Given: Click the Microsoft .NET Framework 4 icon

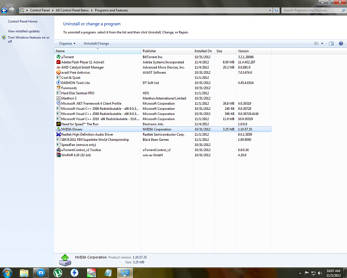Looking at the screenshot, I should tap(58, 103).
